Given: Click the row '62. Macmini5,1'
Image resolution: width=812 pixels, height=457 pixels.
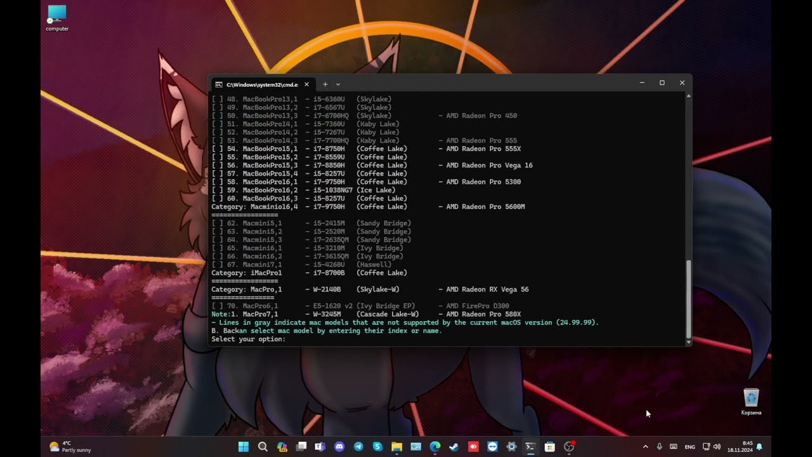Looking at the screenshot, I should tap(311, 223).
